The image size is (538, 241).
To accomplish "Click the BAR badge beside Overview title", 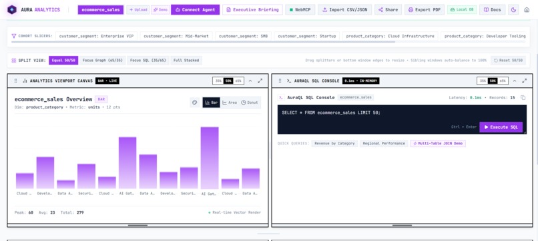I will pyautogui.click(x=101, y=99).
